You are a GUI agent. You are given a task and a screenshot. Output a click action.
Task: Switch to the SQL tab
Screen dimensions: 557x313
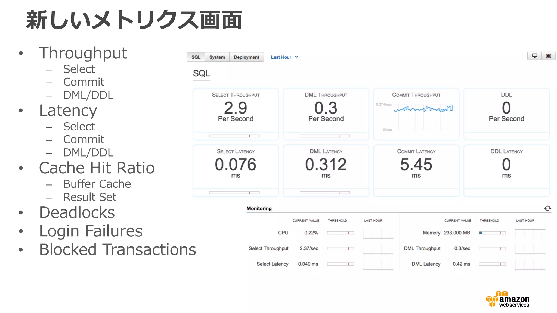[196, 57]
